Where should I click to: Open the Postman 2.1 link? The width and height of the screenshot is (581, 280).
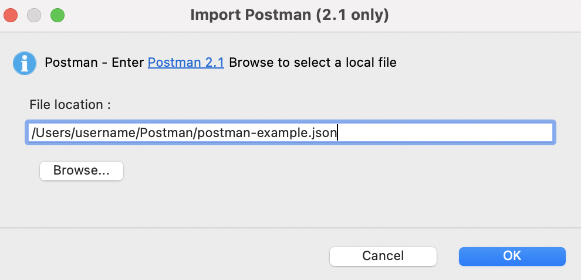[185, 62]
